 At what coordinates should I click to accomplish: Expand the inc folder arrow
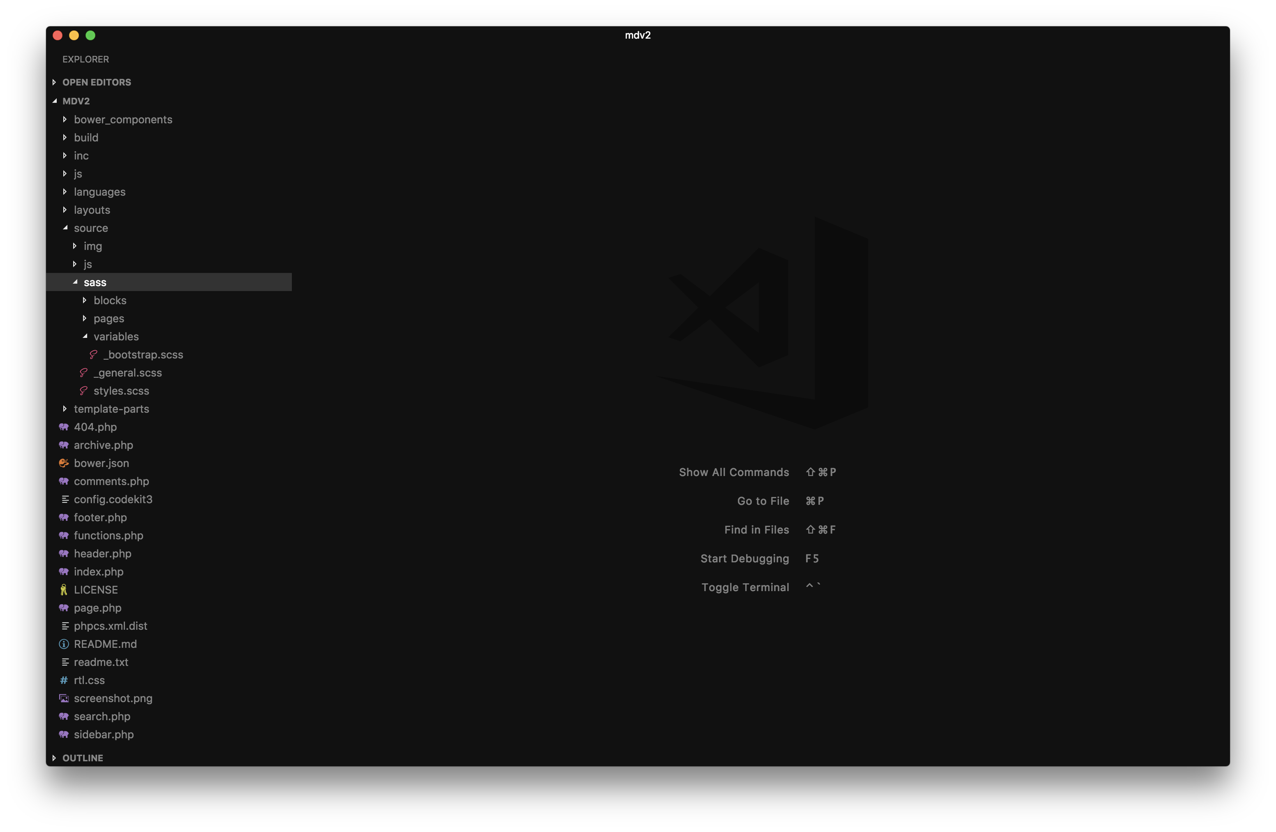(x=65, y=155)
